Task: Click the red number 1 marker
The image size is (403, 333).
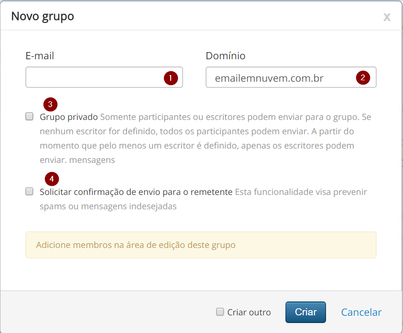Action: (171, 78)
